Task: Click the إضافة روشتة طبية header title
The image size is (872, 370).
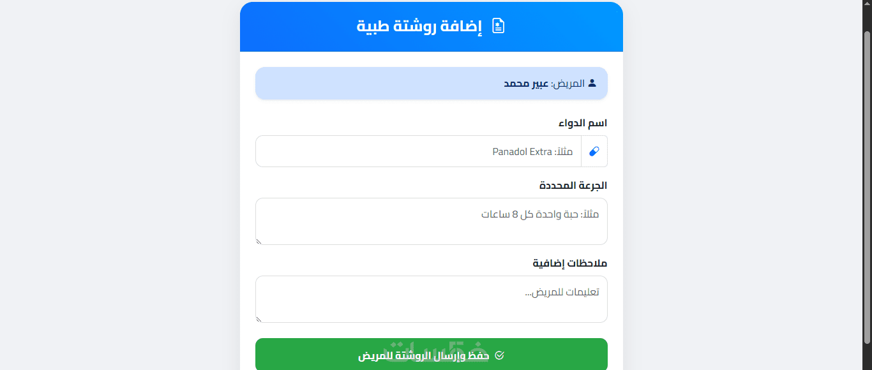Action: (x=419, y=27)
